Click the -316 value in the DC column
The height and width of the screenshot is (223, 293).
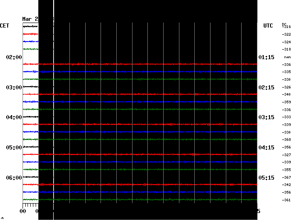[286, 27]
